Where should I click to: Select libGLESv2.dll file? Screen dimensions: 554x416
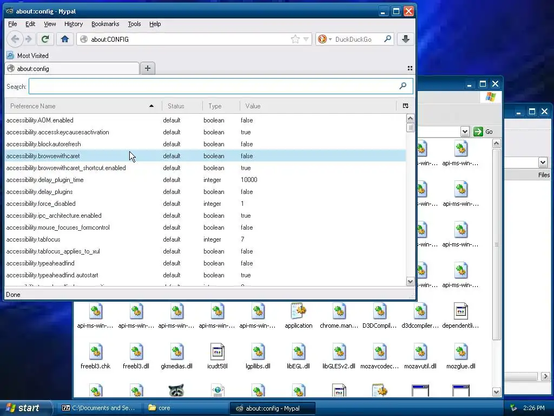[x=339, y=356]
